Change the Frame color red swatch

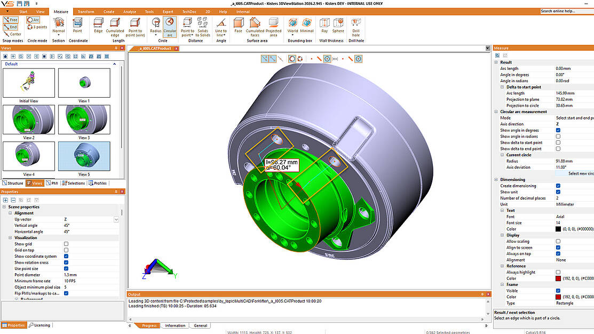coord(558,297)
